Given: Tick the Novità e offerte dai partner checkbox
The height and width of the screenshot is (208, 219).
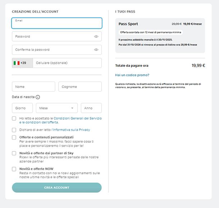Looking at the screenshot, I should coord(14,153).
